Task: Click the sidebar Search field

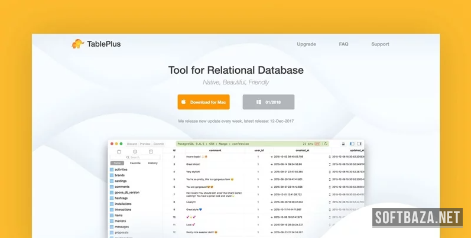Action: (135, 158)
